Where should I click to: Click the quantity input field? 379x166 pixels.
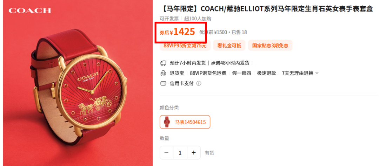[180, 153]
